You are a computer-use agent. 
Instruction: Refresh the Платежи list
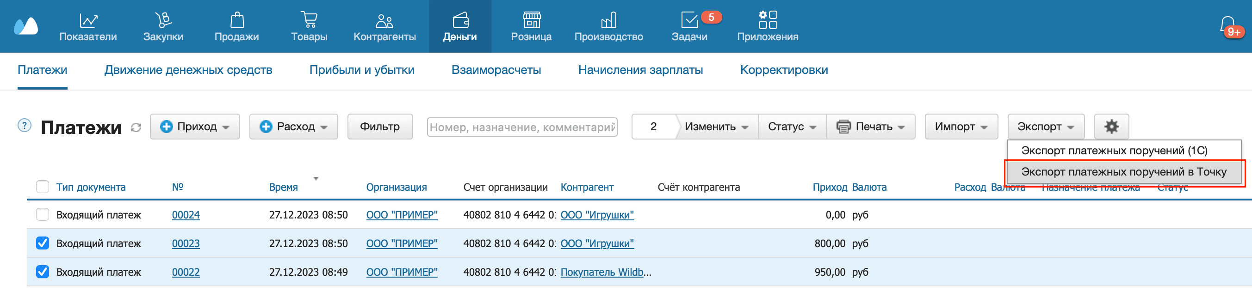(x=136, y=127)
